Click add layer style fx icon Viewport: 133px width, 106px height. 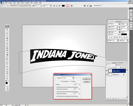[110, 99]
